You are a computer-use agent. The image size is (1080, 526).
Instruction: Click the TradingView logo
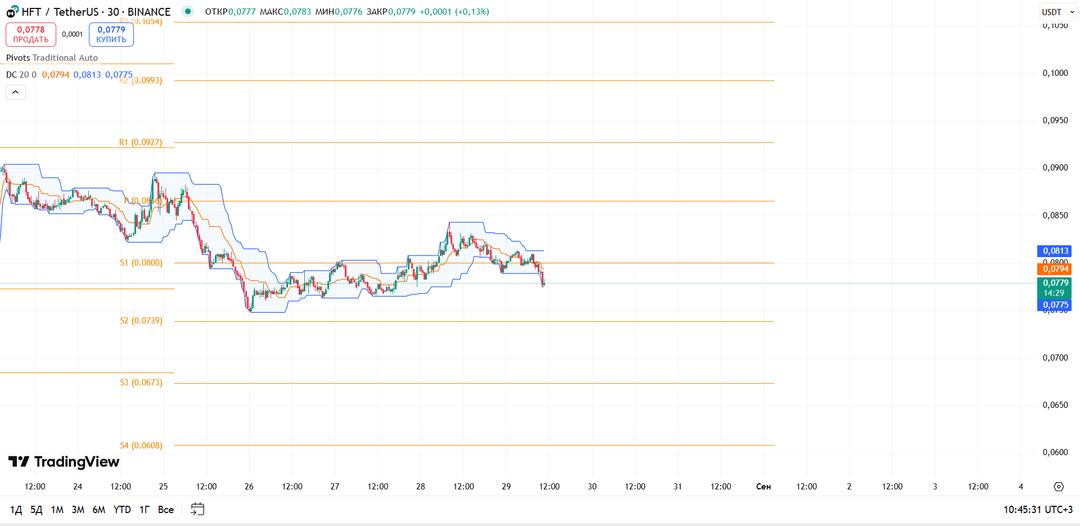(64, 462)
